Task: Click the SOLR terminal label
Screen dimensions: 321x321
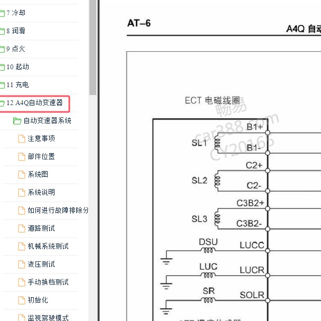Action: (252, 295)
